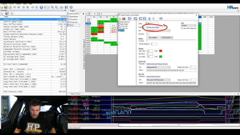Click stop square icon in main toolbar
Image resolution: width=240 pixels, height=135 pixels.
(x=27, y=7)
